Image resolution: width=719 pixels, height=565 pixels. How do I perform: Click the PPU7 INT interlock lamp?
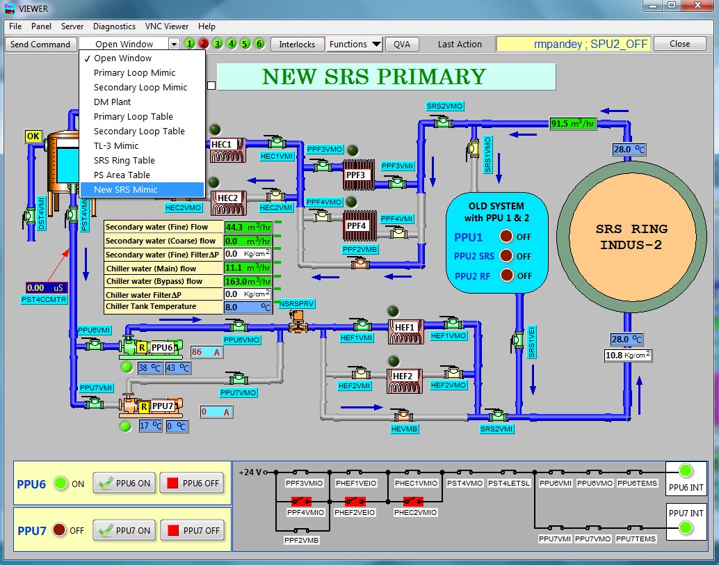point(686,528)
